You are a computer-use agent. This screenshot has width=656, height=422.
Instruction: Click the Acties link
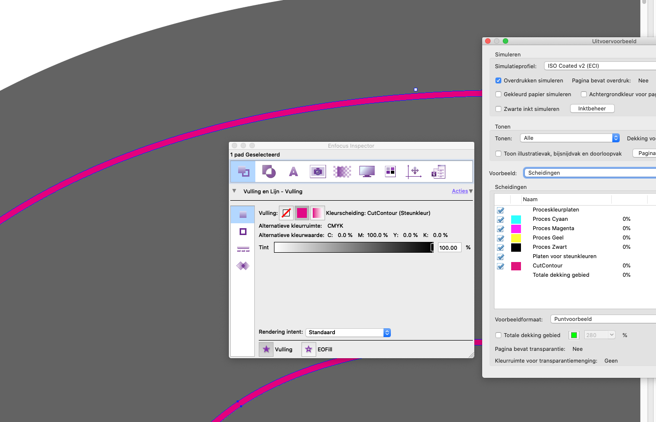point(460,191)
